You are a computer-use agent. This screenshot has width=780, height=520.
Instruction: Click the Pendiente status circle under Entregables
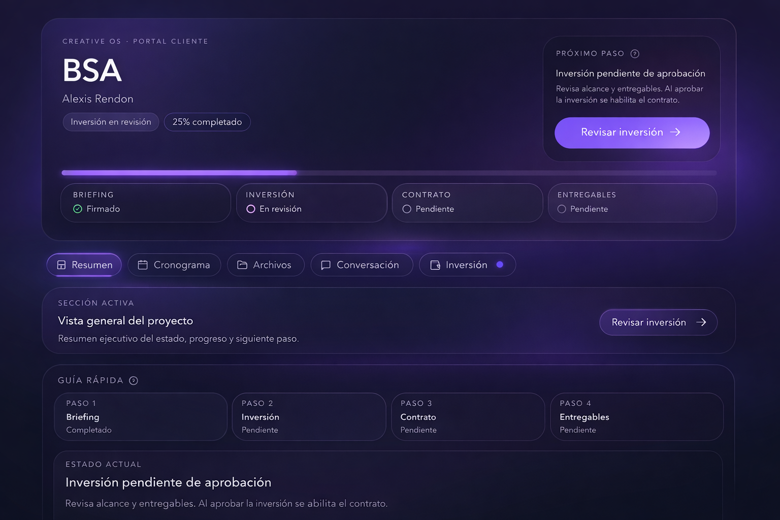(x=562, y=209)
